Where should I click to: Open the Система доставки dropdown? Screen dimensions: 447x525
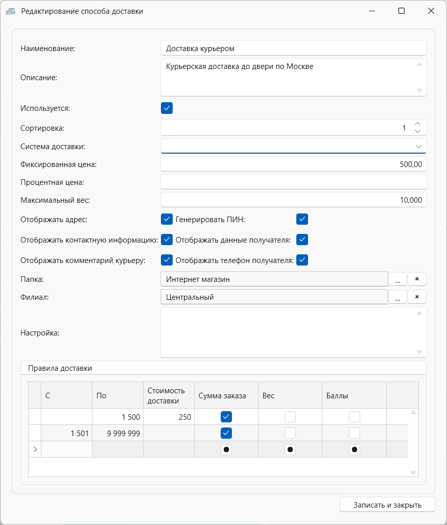coord(420,146)
